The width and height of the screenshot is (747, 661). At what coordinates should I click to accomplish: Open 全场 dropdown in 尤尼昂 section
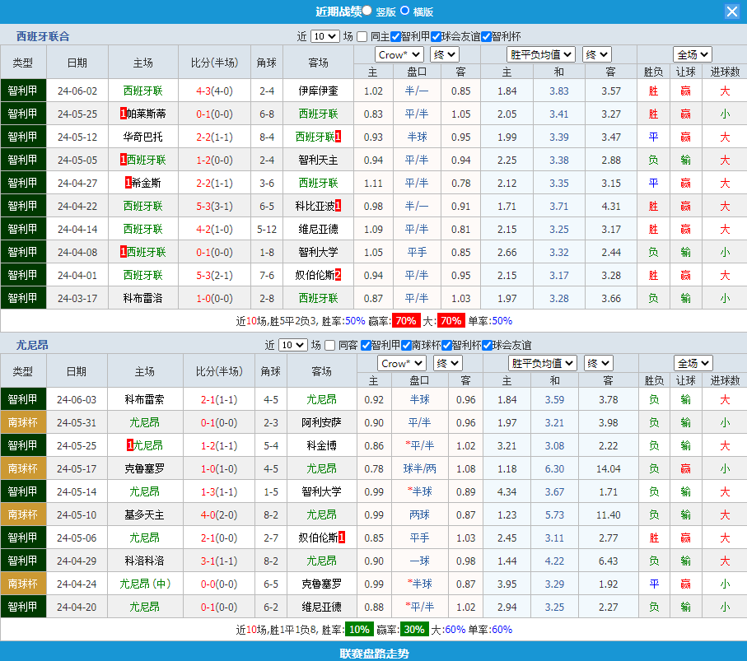point(693,363)
